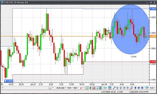Click the Jan.27 date on time axis

pyautogui.click(x=33, y=84)
